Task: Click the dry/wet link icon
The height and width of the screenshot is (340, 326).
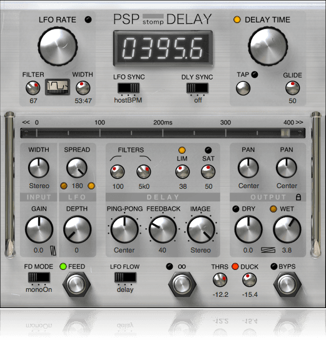Action: tap(268, 250)
